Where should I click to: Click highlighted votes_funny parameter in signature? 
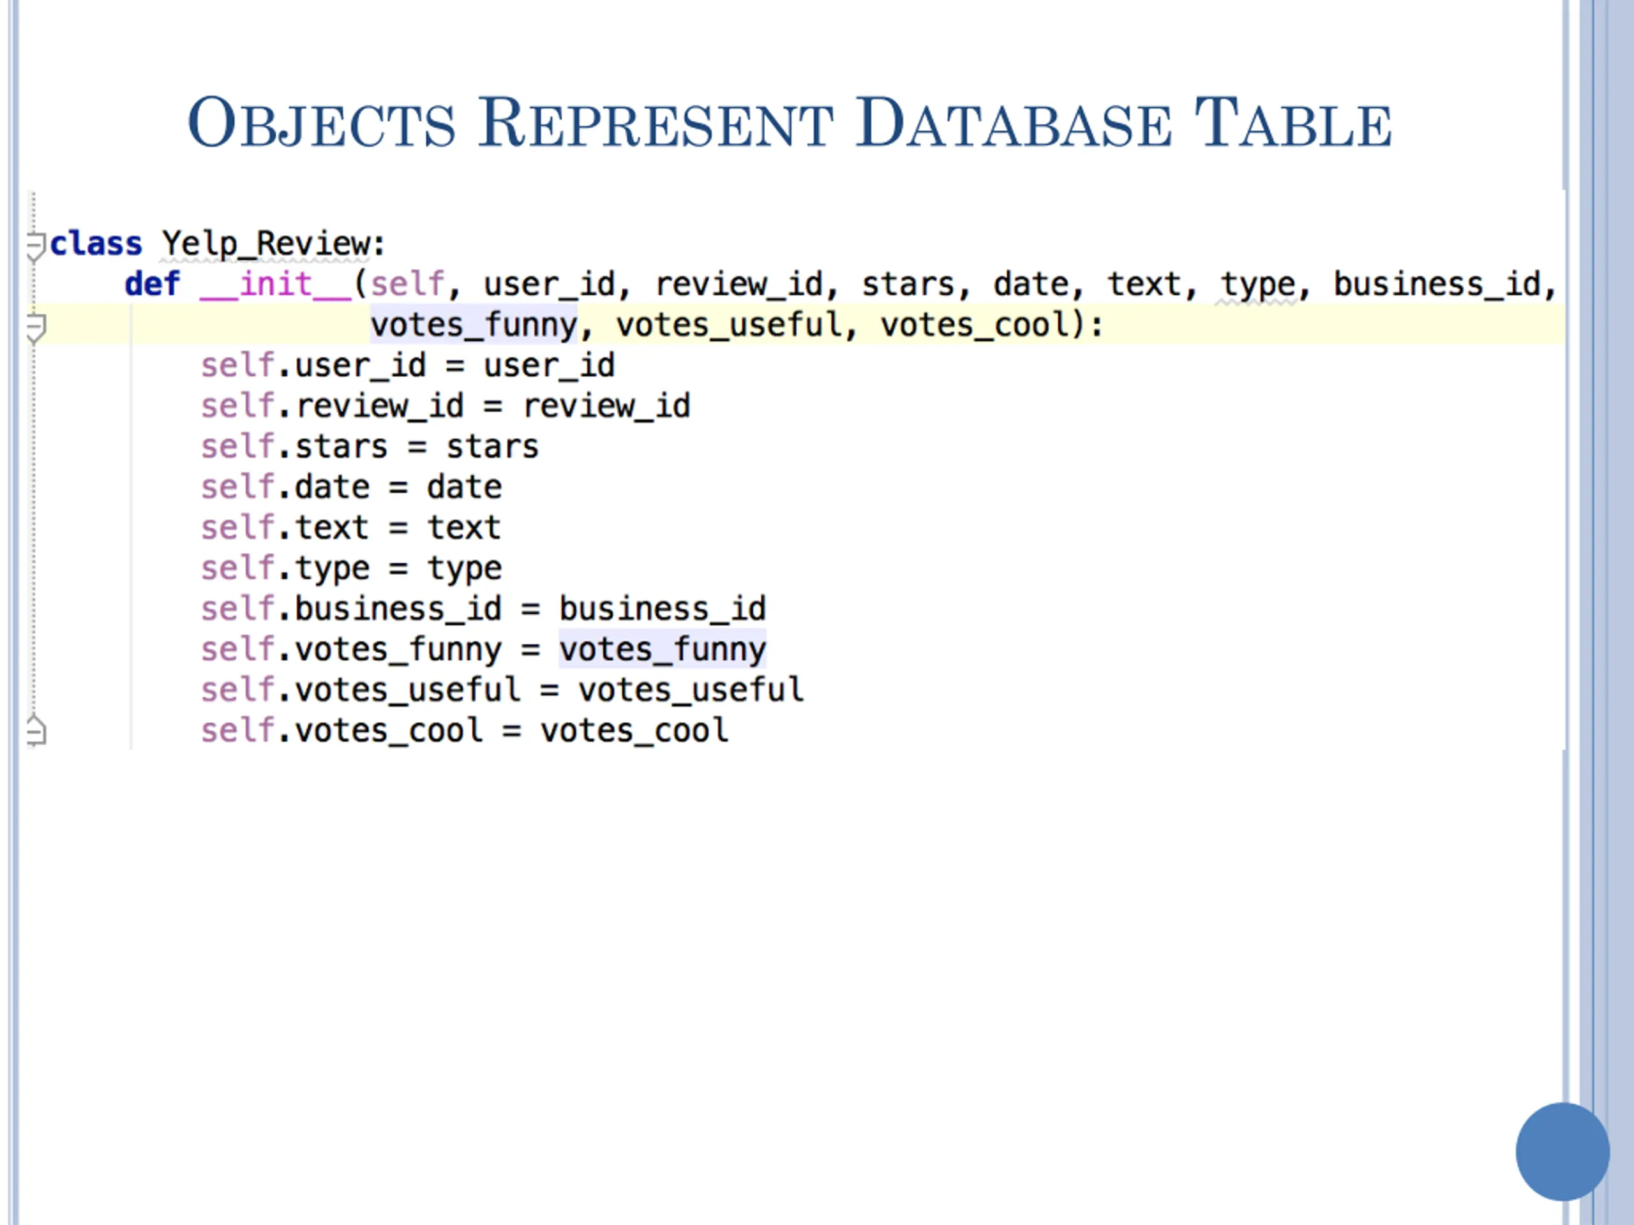473,325
